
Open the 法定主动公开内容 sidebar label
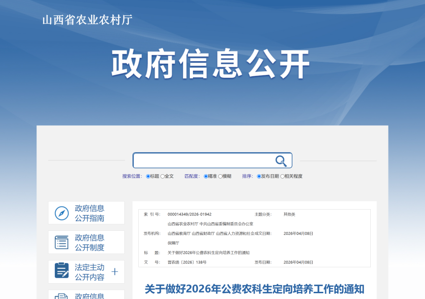89,272
